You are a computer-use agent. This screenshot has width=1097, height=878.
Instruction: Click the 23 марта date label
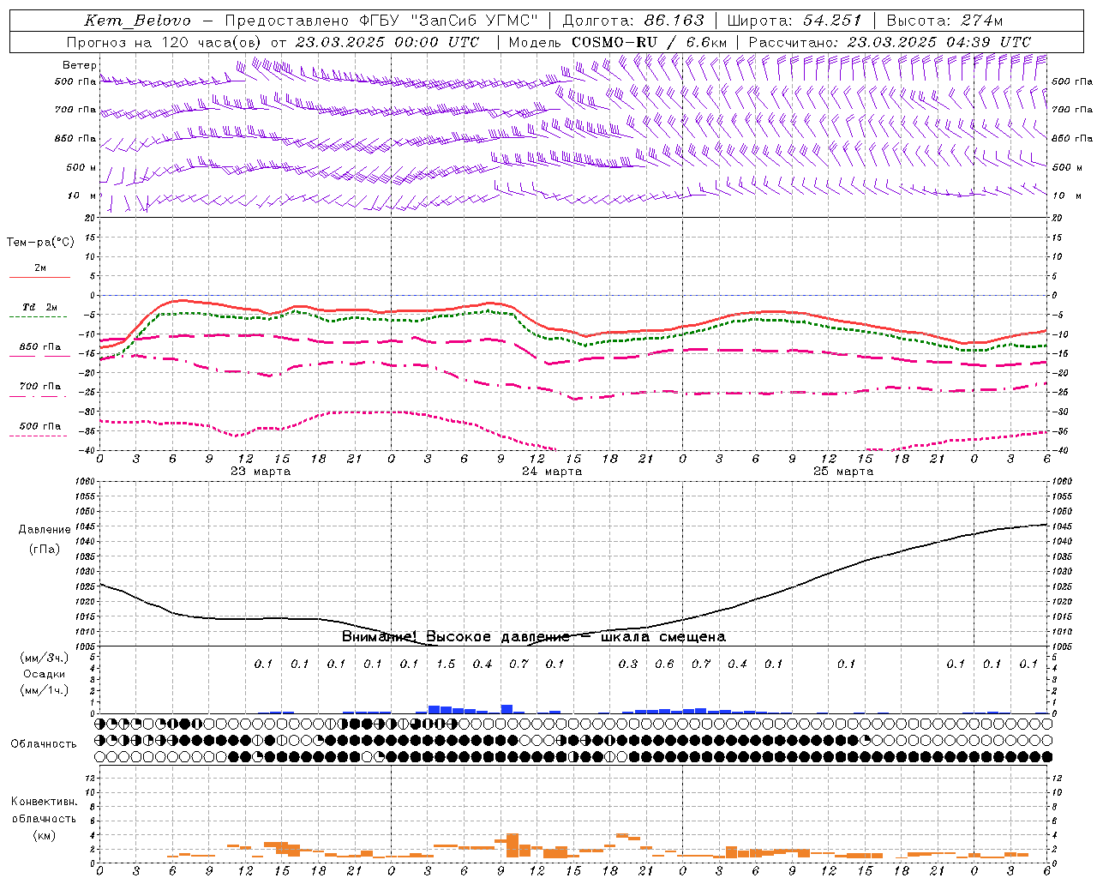tap(261, 472)
